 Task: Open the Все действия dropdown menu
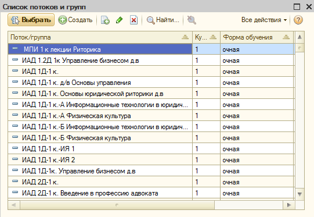point(264,20)
